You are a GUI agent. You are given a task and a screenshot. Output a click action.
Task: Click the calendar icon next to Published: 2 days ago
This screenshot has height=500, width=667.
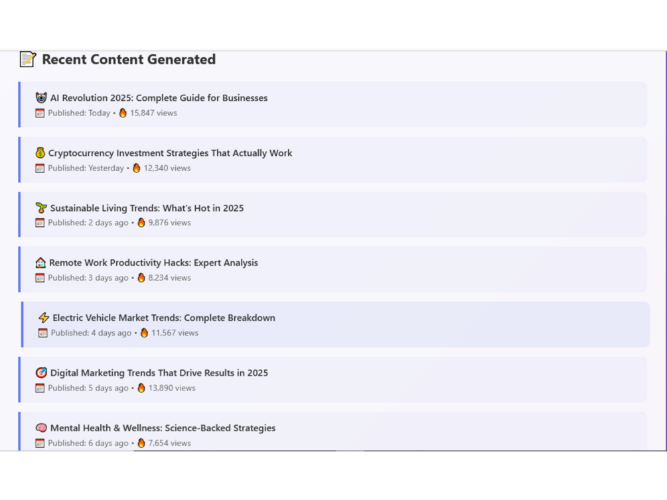40,223
